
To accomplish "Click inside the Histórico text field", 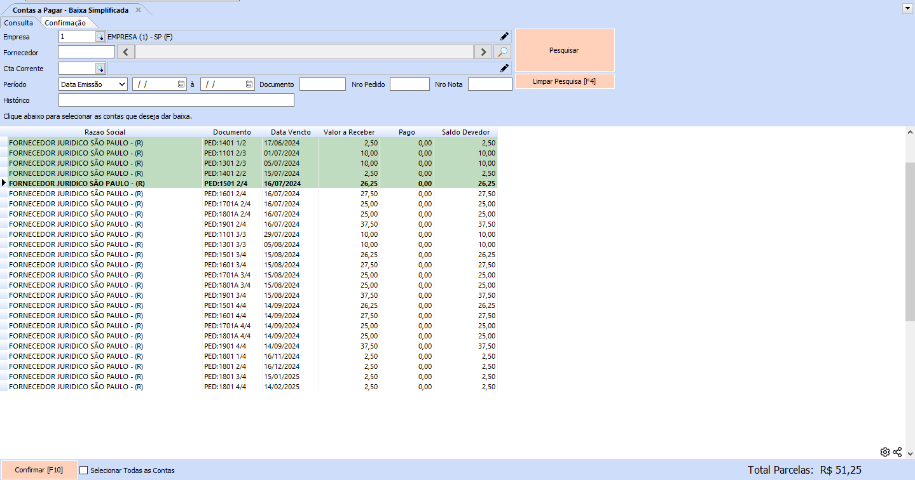I will click(x=176, y=100).
